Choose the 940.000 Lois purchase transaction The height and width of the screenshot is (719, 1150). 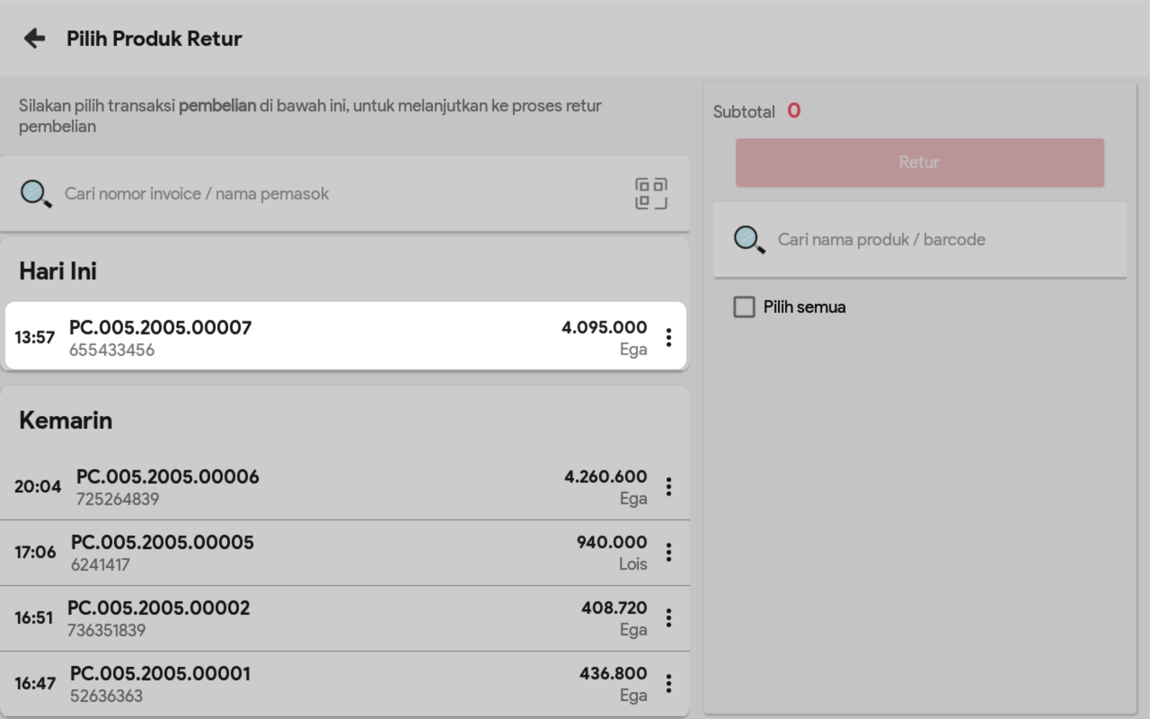333,552
